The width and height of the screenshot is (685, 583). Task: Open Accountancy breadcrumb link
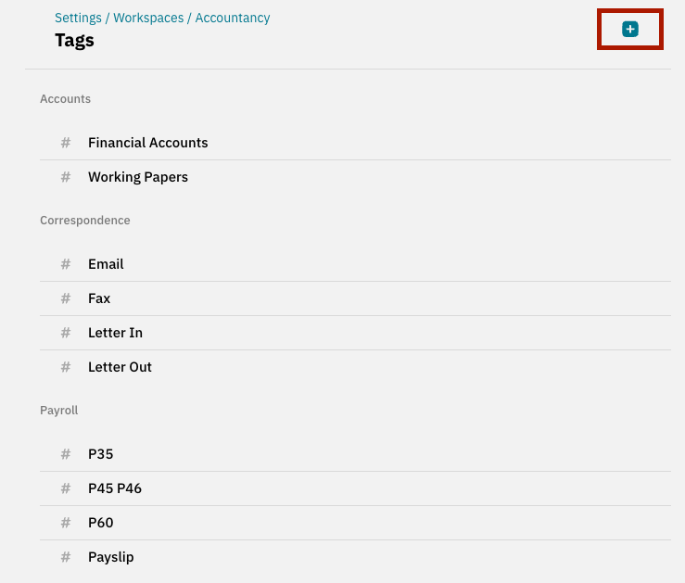pyautogui.click(x=233, y=18)
